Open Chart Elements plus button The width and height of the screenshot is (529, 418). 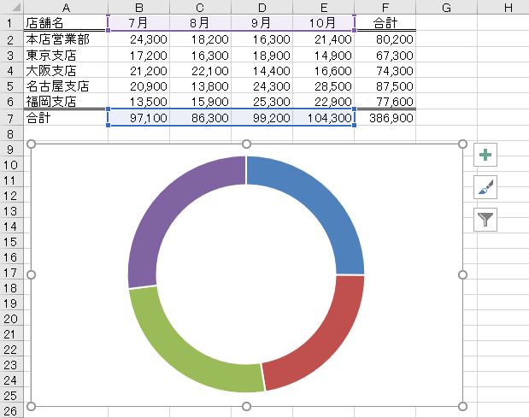(485, 155)
